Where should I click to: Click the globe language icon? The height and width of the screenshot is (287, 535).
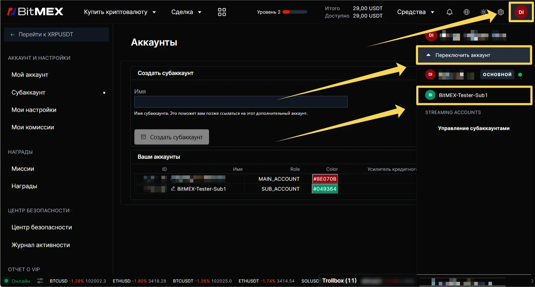tap(467, 12)
